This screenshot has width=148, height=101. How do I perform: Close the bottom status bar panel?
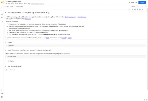click(x=147, y=100)
